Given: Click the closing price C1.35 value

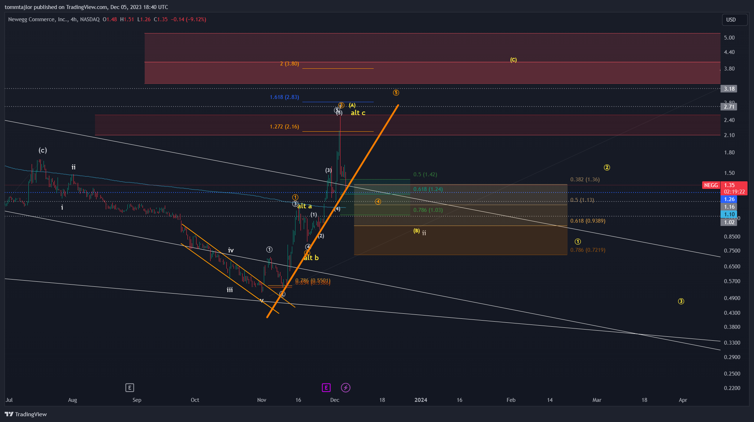Looking at the screenshot, I should (x=161, y=19).
